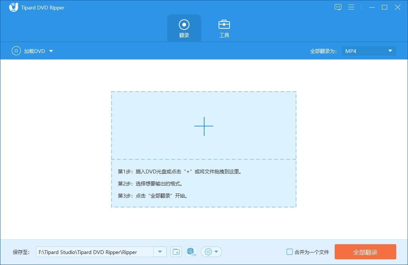Minimize the Tipard DVD Ripper window
Screen dimensions: 408x265
pos(372,7)
